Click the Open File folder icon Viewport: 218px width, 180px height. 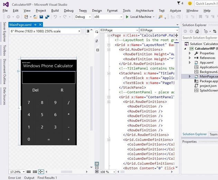35,17
